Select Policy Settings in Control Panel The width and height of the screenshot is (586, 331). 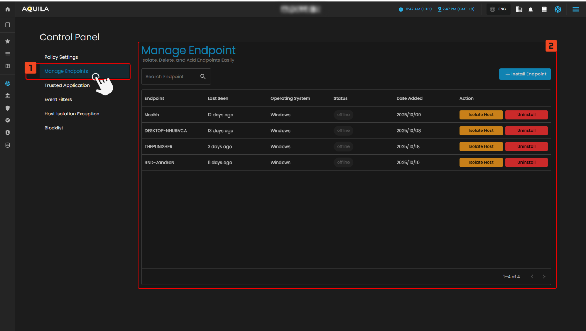tap(61, 57)
